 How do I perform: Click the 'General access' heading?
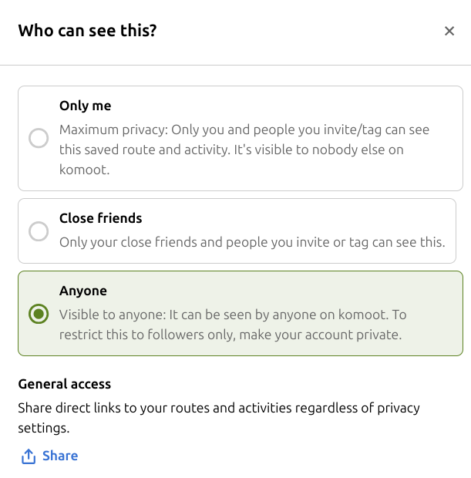(x=64, y=384)
